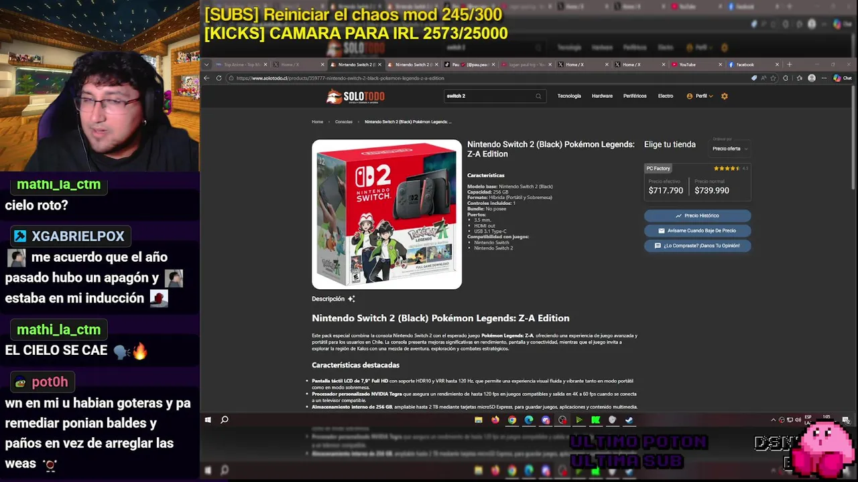
Task: Click the SoloTodo logo
Action: tap(355, 96)
